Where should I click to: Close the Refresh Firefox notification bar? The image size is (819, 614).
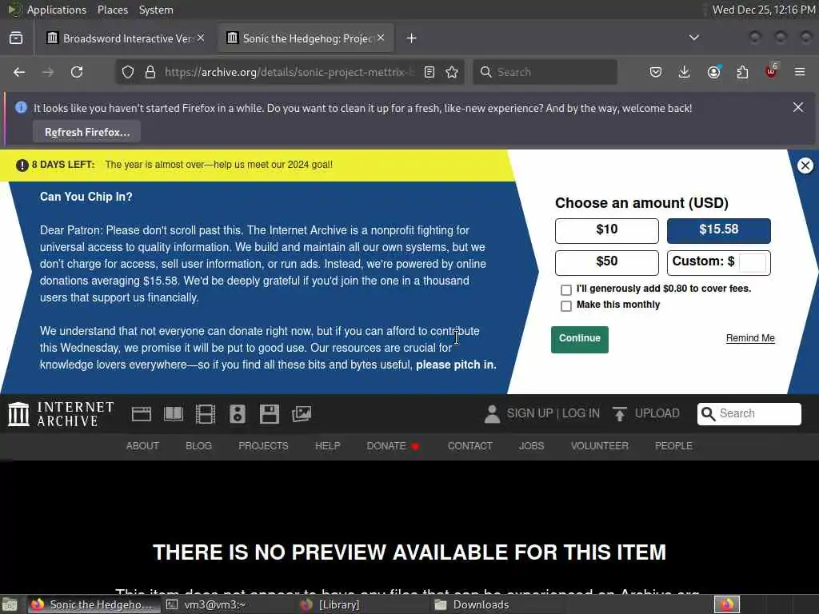pos(798,107)
